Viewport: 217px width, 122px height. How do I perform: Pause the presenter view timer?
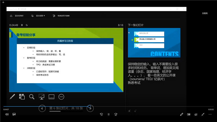coord(22,25)
